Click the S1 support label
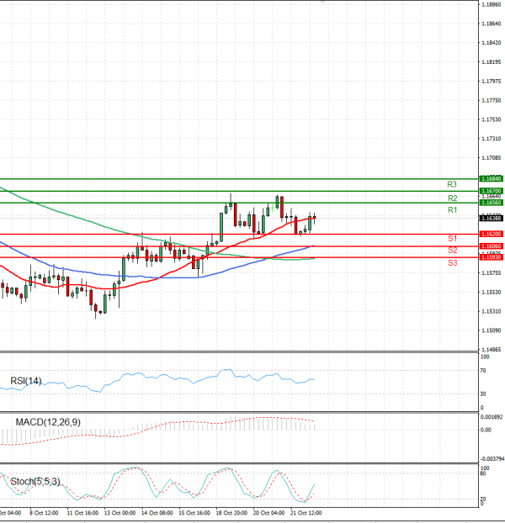 (452, 238)
